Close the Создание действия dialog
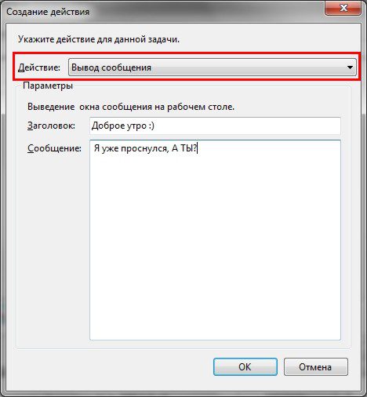 pyautogui.click(x=343, y=8)
